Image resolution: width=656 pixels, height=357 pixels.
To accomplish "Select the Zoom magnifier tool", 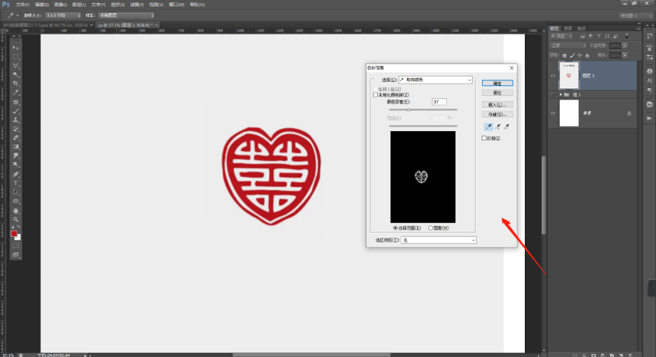I will 16,219.
